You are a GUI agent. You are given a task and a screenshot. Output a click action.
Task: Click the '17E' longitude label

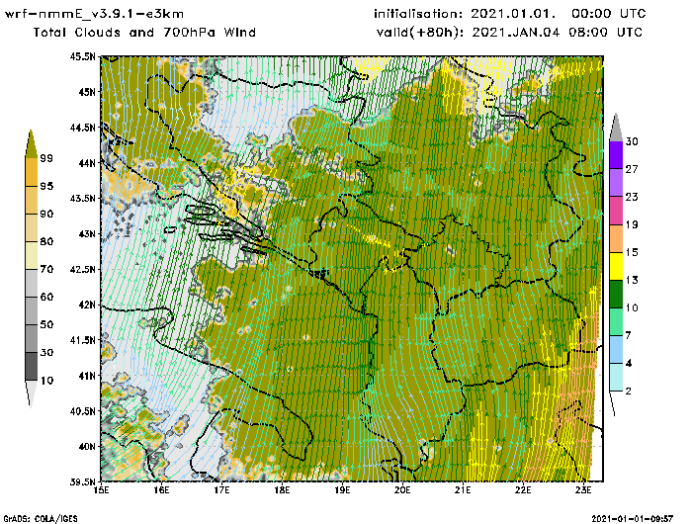tap(222, 490)
